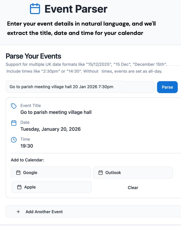Click the parsed date Tuesday, January 20, 2026
Image resolution: width=181 pixels, height=226 pixels.
coord(51,129)
